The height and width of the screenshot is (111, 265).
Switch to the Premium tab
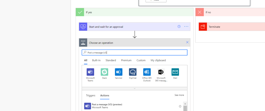coord(126,60)
